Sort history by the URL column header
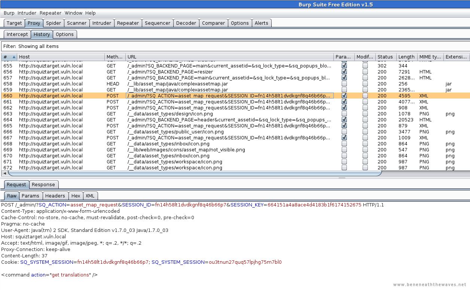Viewport: 470px width, 290px height. click(x=230, y=57)
